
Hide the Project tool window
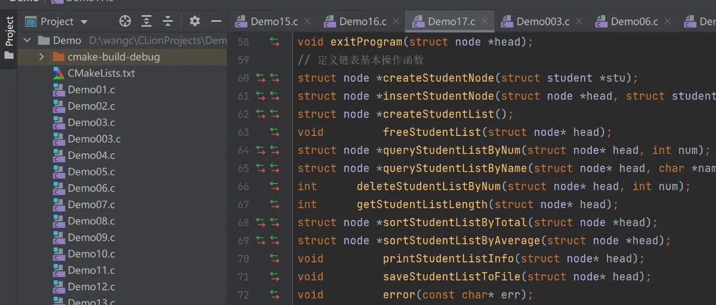[x=216, y=21]
